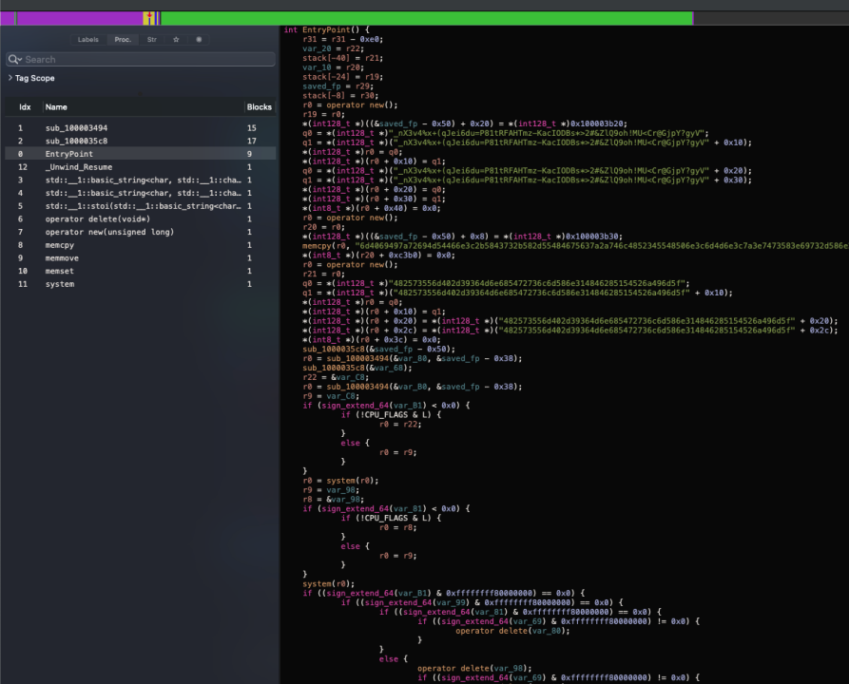849x684 pixels.
Task: Click into the Search field
Action: (x=141, y=60)
